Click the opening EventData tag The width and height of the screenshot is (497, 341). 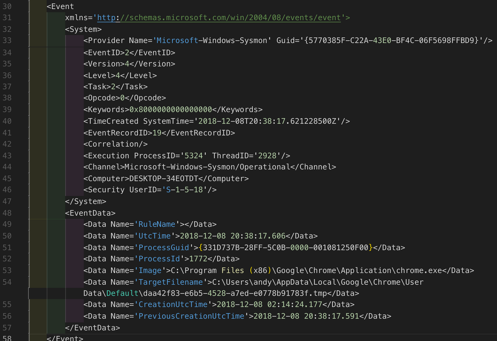click(x=90, y=213)
